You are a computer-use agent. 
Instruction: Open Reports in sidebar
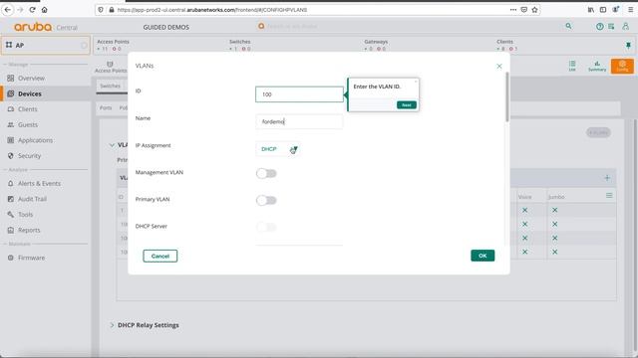pos(29,230)
